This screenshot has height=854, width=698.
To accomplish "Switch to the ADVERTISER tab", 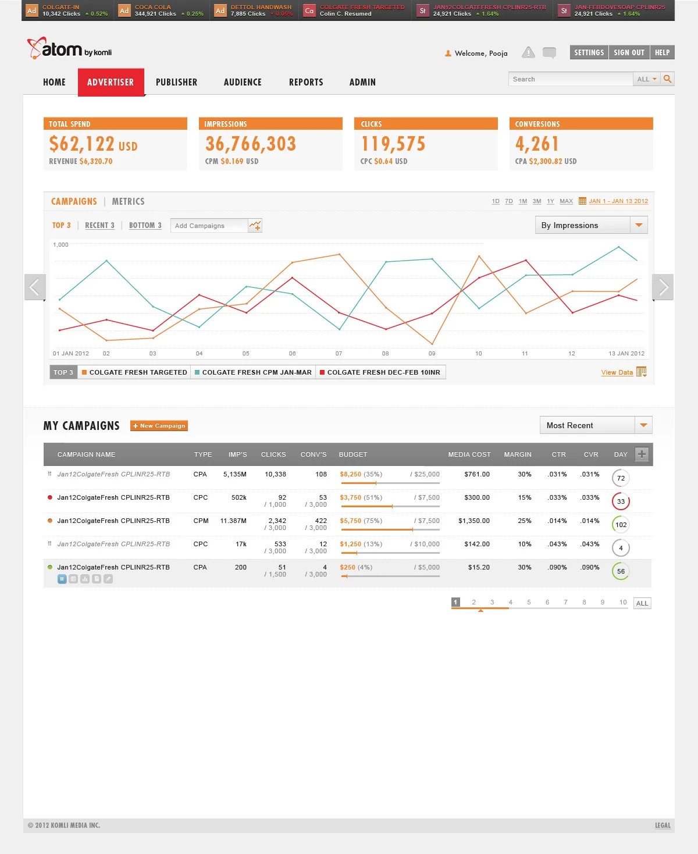I will point(111,82).
